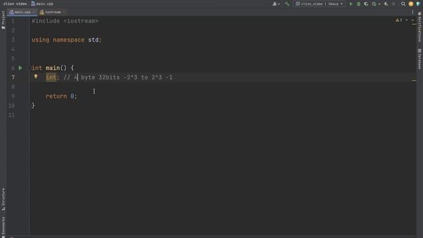Click 'main' function name on line 6
Image resolution: width=423 pixels, height=238 pixels.
(x=53, y=68)
